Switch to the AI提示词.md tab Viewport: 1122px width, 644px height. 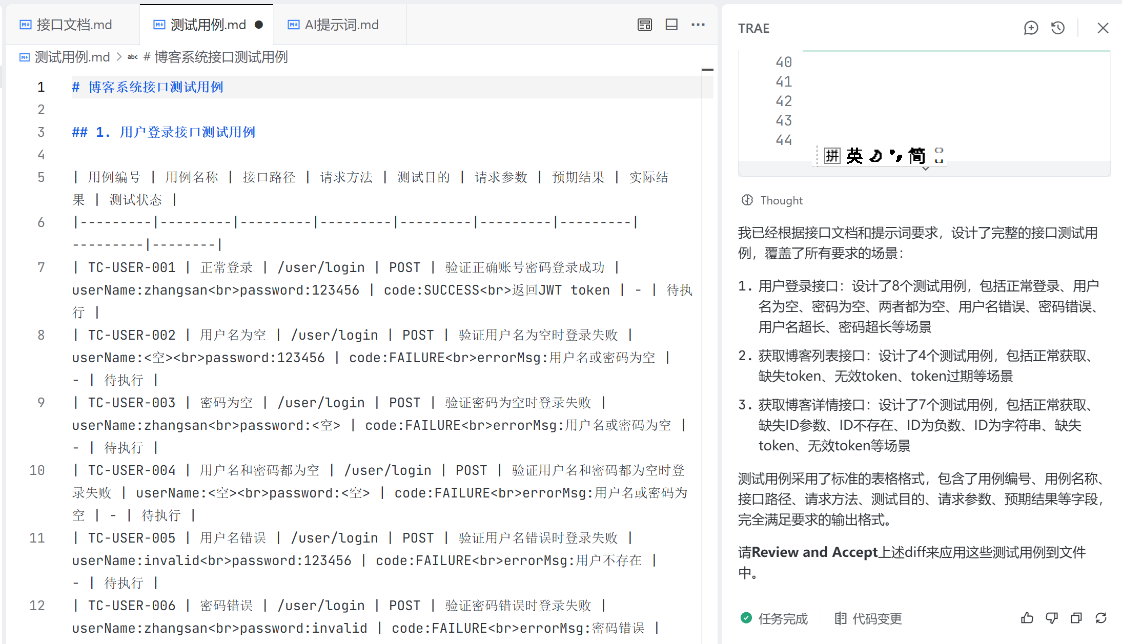[341, 25]
